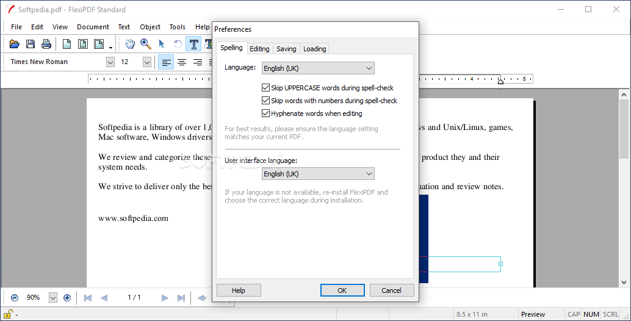Print the document via the printer icon
Viewport: 631px width, 321px height.
tap(46, 44)
